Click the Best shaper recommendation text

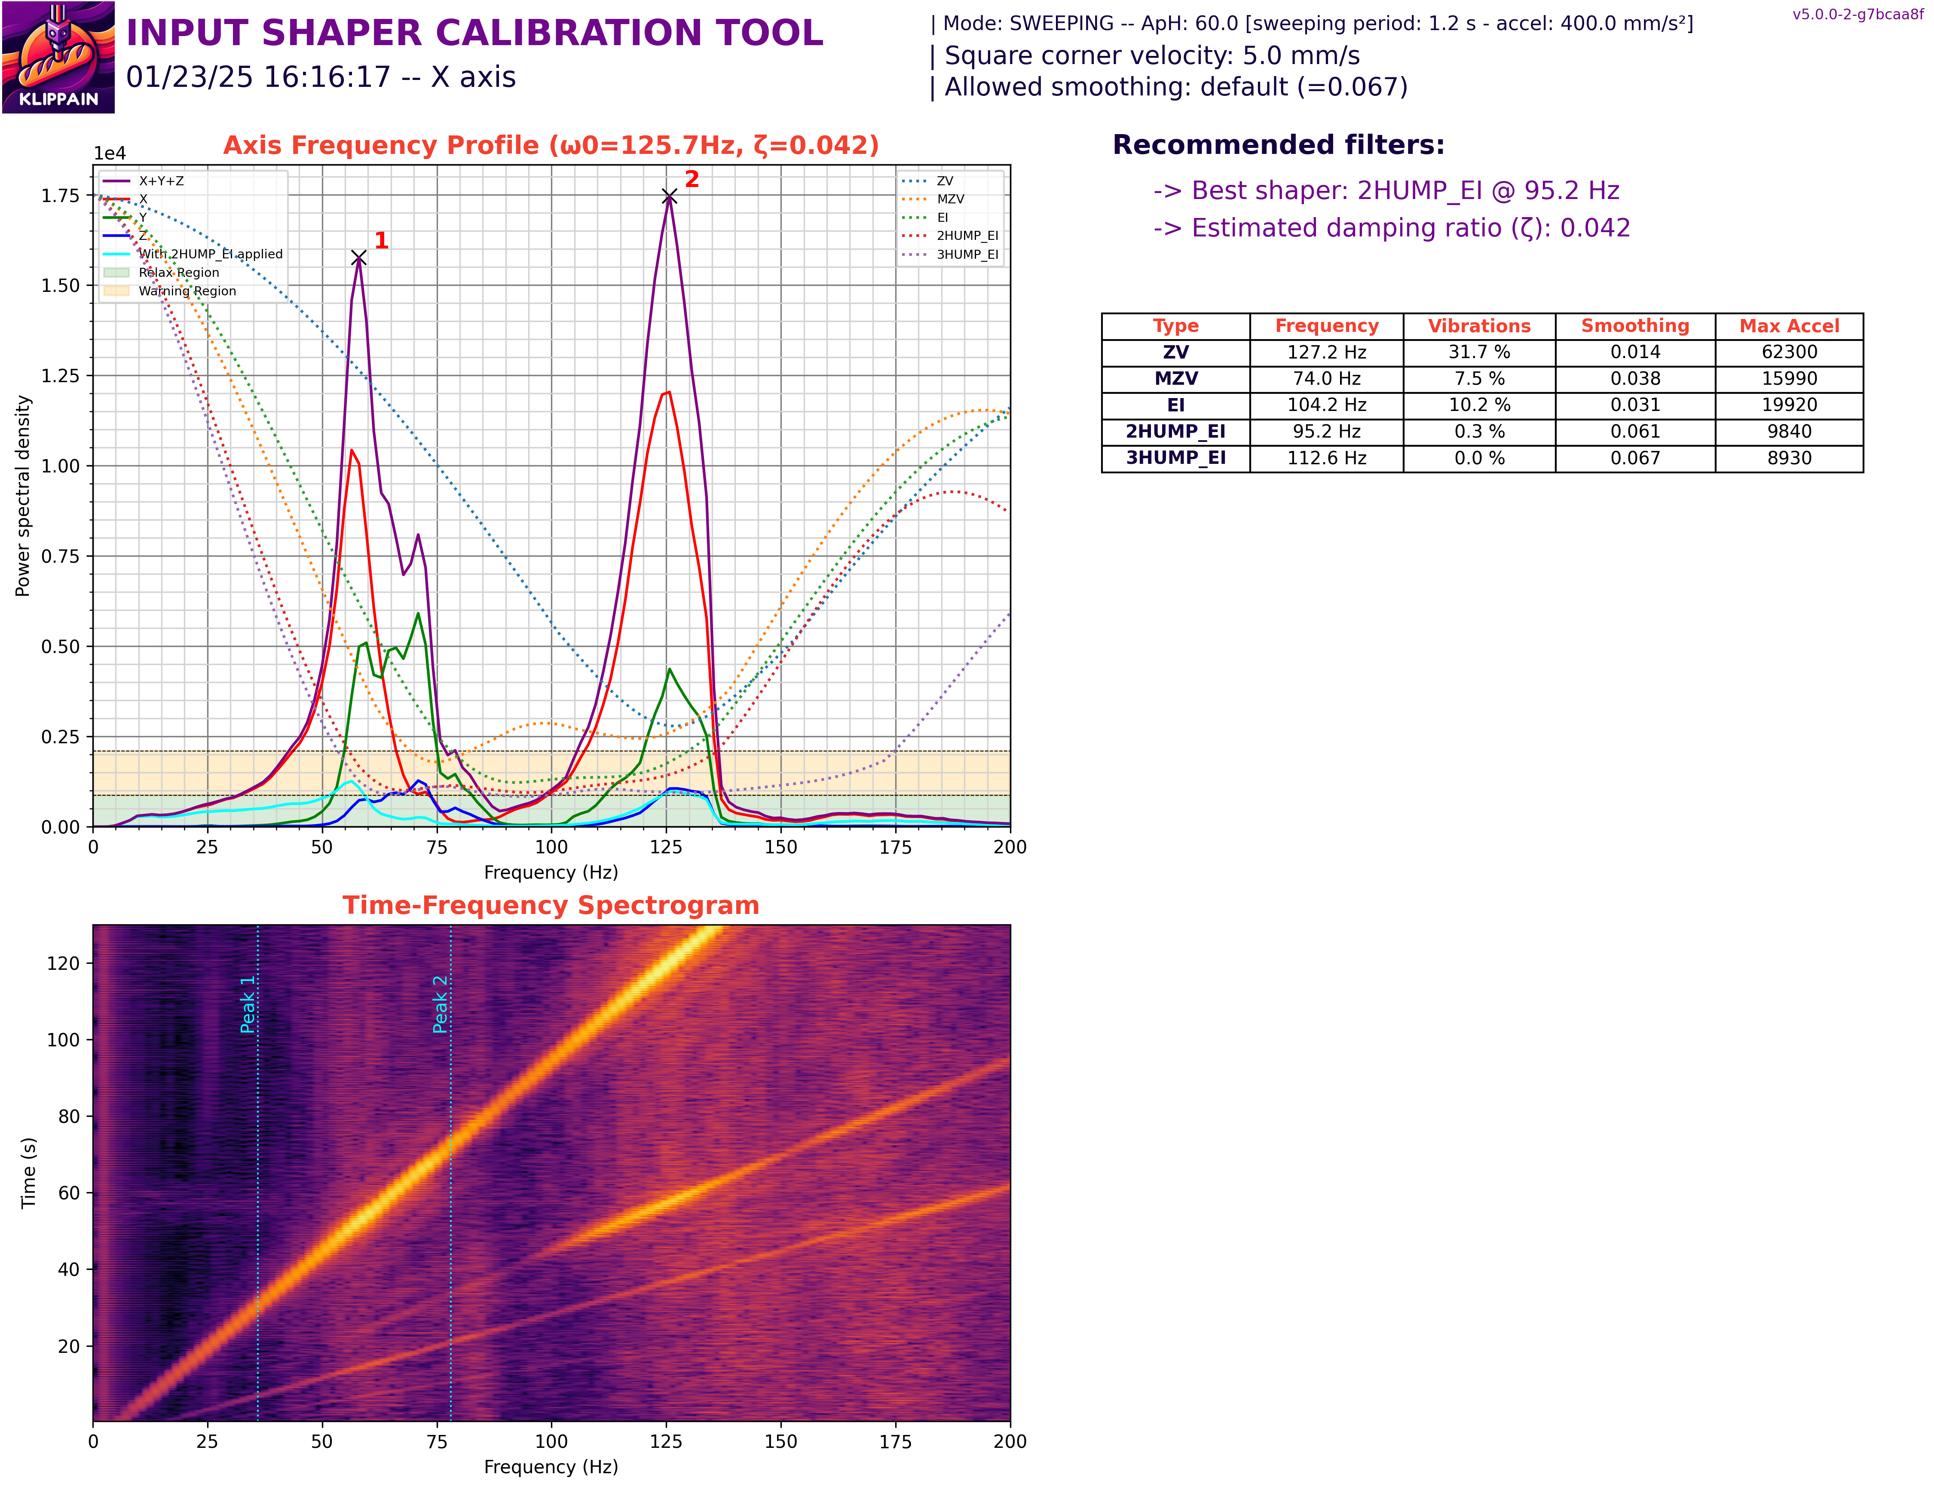pyautogui.click(x=1386, y=190)
